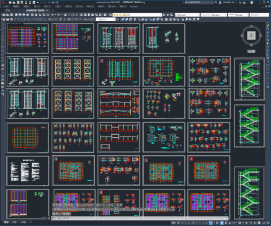271x226 pixels.
Task: Click the status bar customization menu button
Action: point(269,223)
